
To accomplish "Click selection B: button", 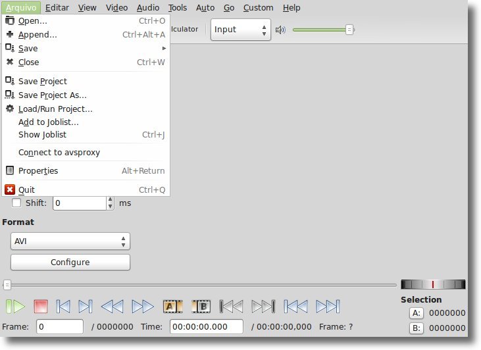I will click(417, 328).
